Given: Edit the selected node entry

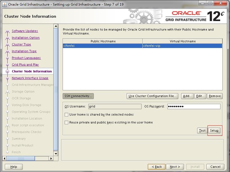Looking at the screenshot, I should click(x=200, y=96).
